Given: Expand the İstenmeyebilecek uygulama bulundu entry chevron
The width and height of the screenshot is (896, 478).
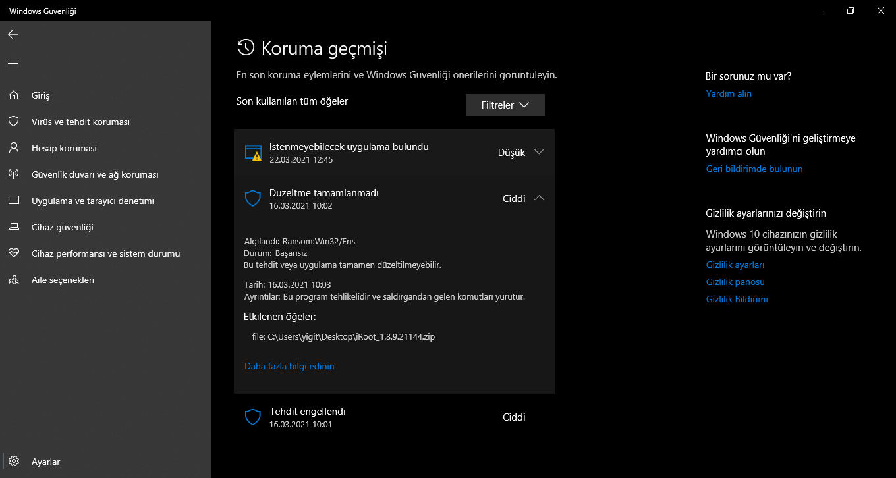Looking at the screenshot, I should 539,152.
